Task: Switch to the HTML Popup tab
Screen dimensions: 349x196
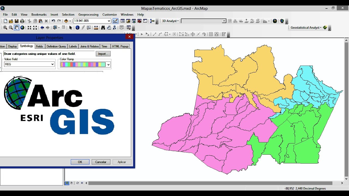Action: pyautogui.click(x=120, y=47)
